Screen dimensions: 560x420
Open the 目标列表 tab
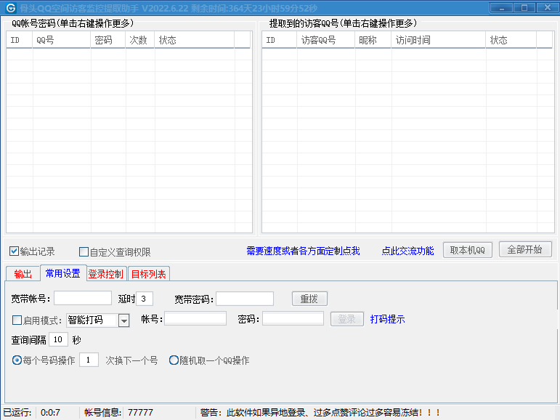[x=149, y=274]
